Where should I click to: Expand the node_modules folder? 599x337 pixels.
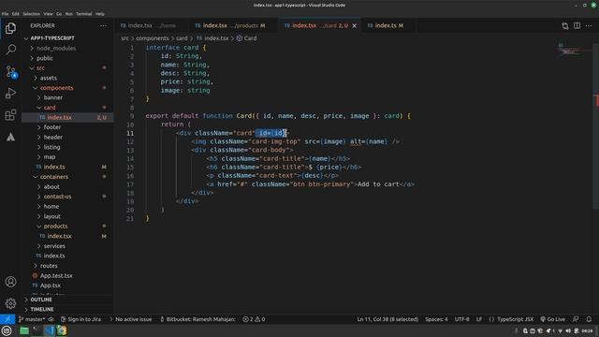pyautogui.click(x=67, y=48)
